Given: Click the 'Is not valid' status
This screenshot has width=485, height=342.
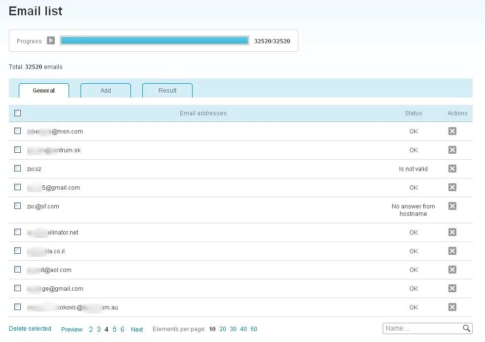Looking at the screenshot, I should pyautogui.click(x=413, y=169).
